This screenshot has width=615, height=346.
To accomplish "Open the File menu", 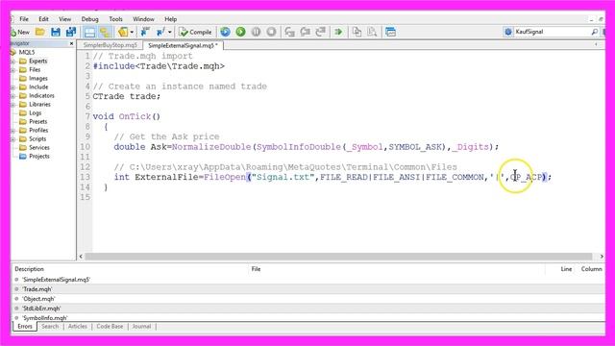I will coord(24,19).
